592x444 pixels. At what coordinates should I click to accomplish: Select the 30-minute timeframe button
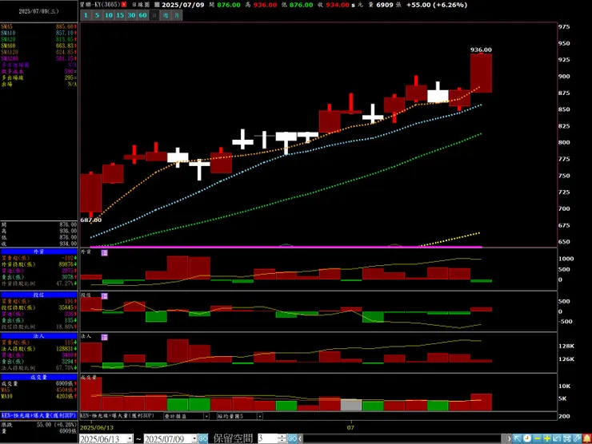(131, 15)
